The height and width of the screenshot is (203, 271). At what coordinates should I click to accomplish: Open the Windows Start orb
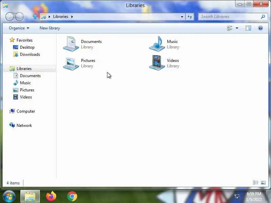[9, 196]
